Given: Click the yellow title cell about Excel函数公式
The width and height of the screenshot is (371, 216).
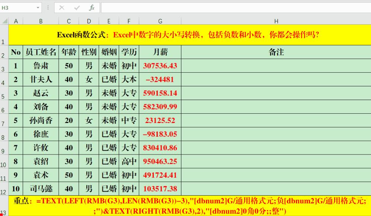Looking at the screenshot, I should tap(186, 35).
